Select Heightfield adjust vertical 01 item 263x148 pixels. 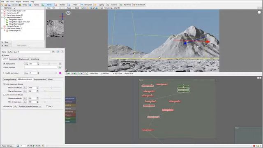click(19, 22)
